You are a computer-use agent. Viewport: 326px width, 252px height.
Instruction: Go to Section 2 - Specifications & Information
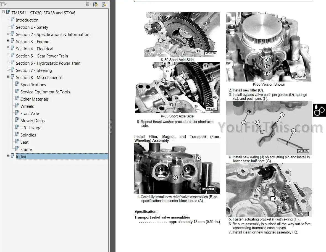pos(52,35)
